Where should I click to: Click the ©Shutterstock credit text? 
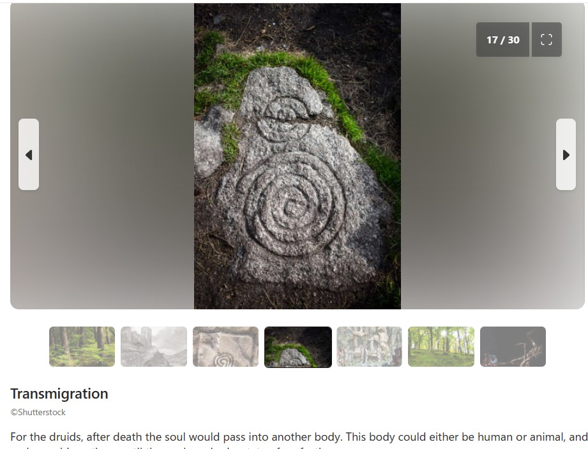click(x=38, y=412)
